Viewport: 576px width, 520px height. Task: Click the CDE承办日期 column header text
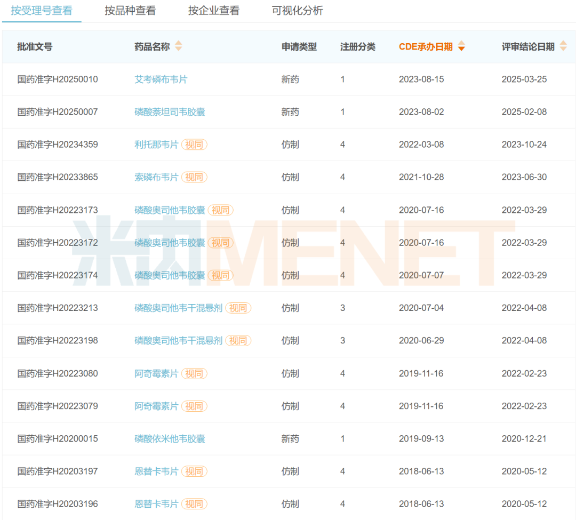[425, 46]
